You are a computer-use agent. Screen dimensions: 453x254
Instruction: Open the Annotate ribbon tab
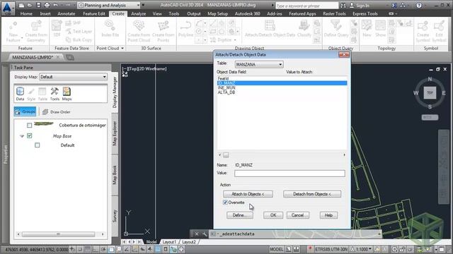coord(66,13)
